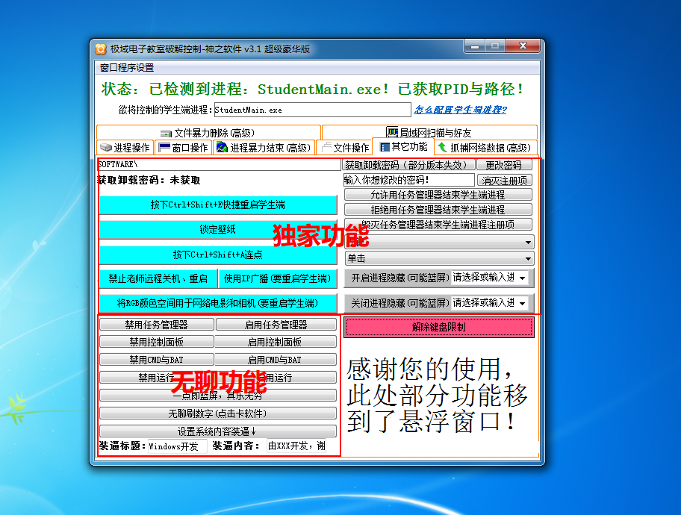681x515 pixels.
Task: Click 关闭进程隐藏(可能蓝屏) button
Action: (x=398, y=303)
